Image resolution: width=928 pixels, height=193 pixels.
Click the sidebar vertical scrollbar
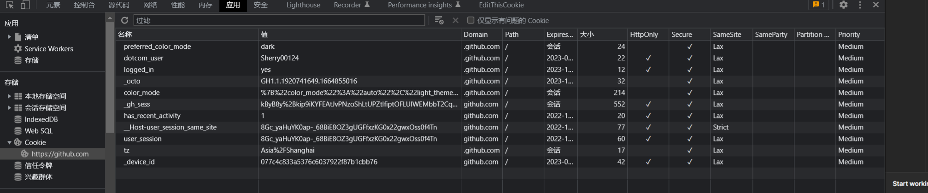click(110, 77)
